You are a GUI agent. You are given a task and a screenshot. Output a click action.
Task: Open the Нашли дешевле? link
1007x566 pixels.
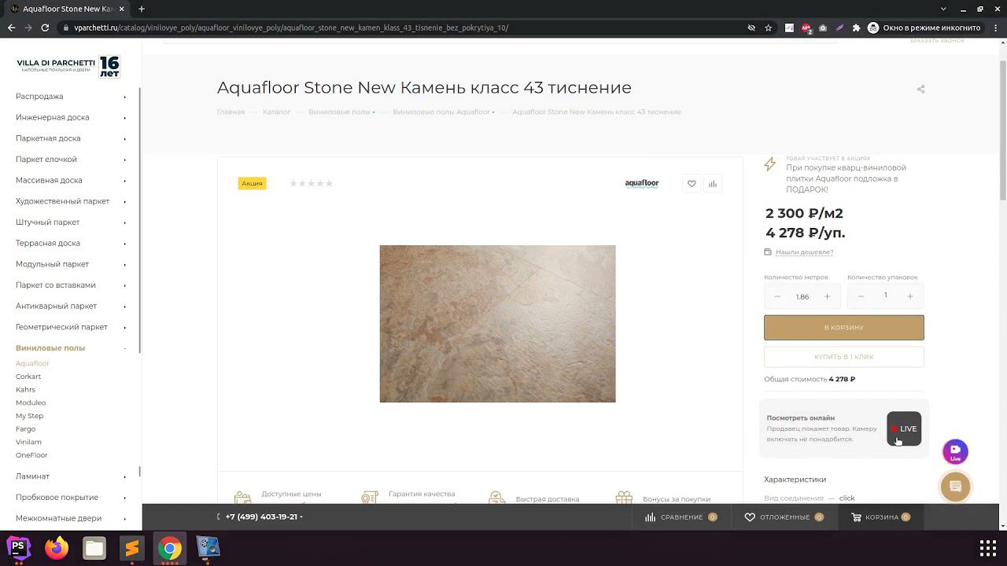point(804,252)
